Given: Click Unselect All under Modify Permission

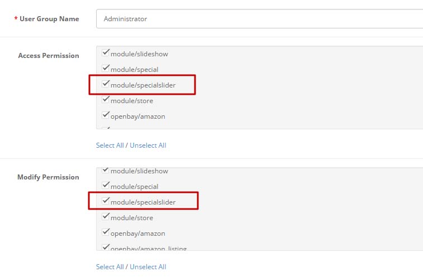Looking at the screenshot, I should 148,267.
